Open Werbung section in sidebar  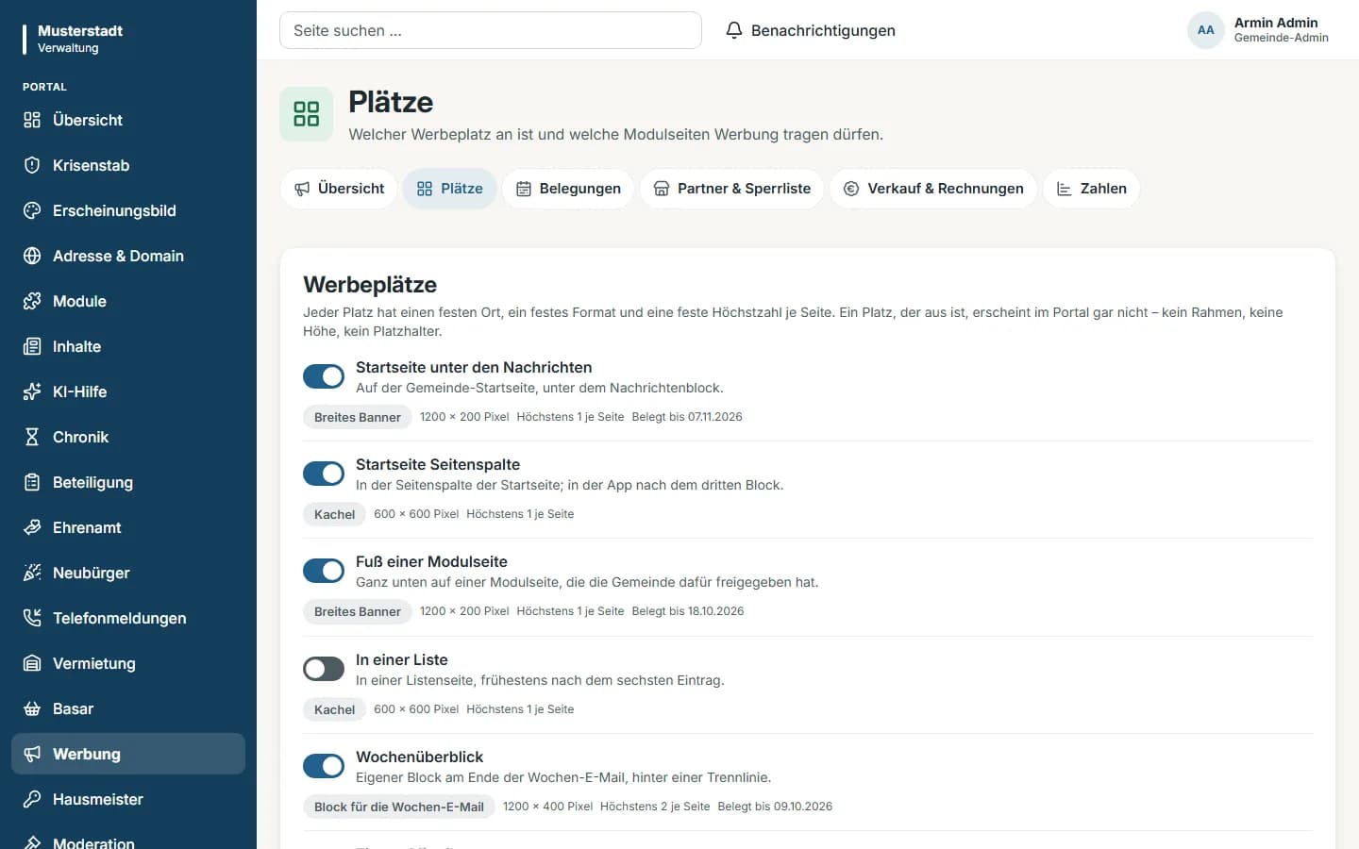pyautogui.click(x=128, y=754)
